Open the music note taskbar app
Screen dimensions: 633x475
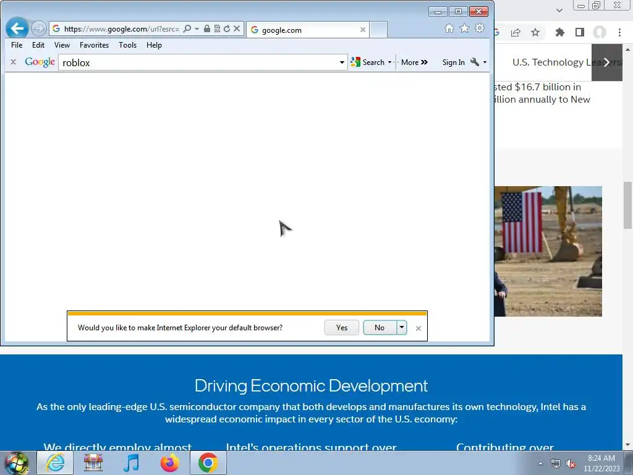[131, 463]
